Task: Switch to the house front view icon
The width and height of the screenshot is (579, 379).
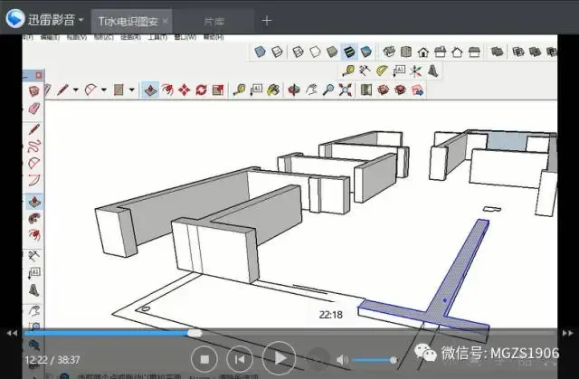Action: 423,52
